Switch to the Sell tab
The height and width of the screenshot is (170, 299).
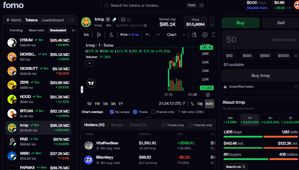281,23
